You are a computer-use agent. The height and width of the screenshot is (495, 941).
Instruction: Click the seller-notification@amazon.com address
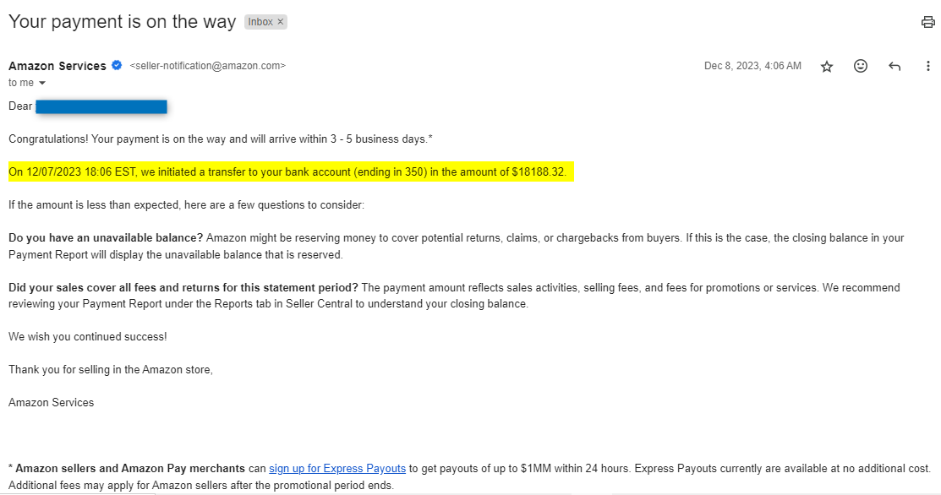(x=208, y=66)
